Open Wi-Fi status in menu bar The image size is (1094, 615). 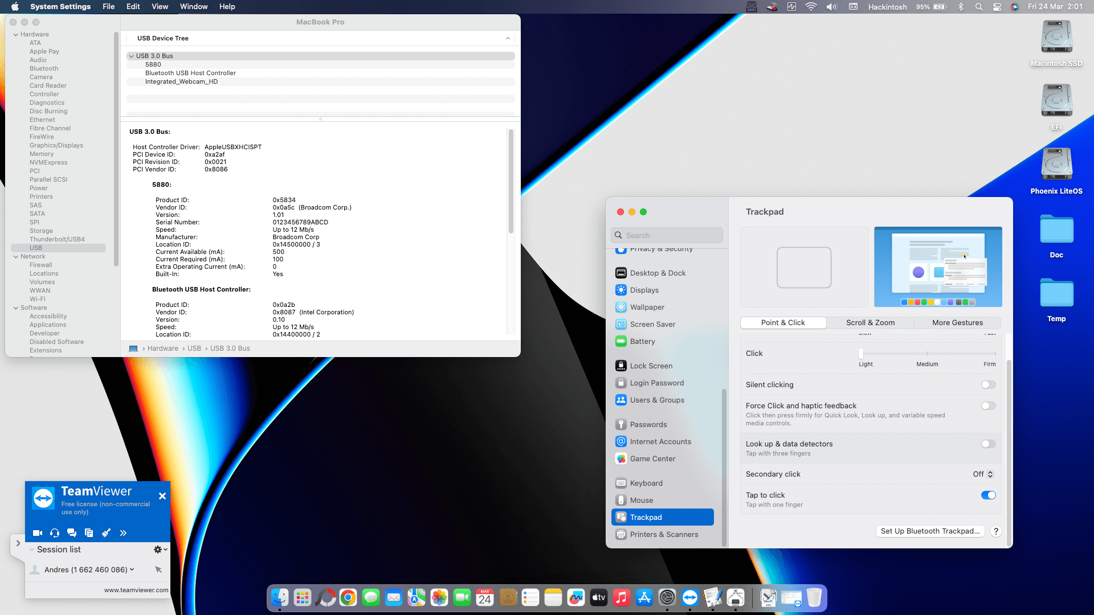point(811,7)
